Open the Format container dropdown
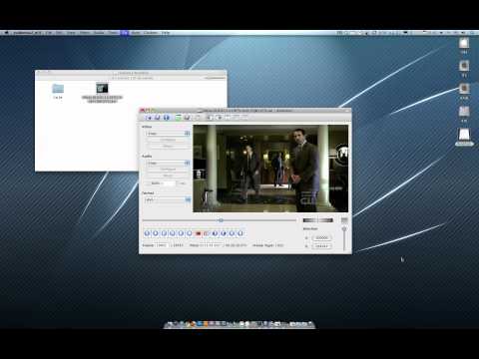Screen dimensions: 479x359 pyautogui.click(x=168, y=199)
